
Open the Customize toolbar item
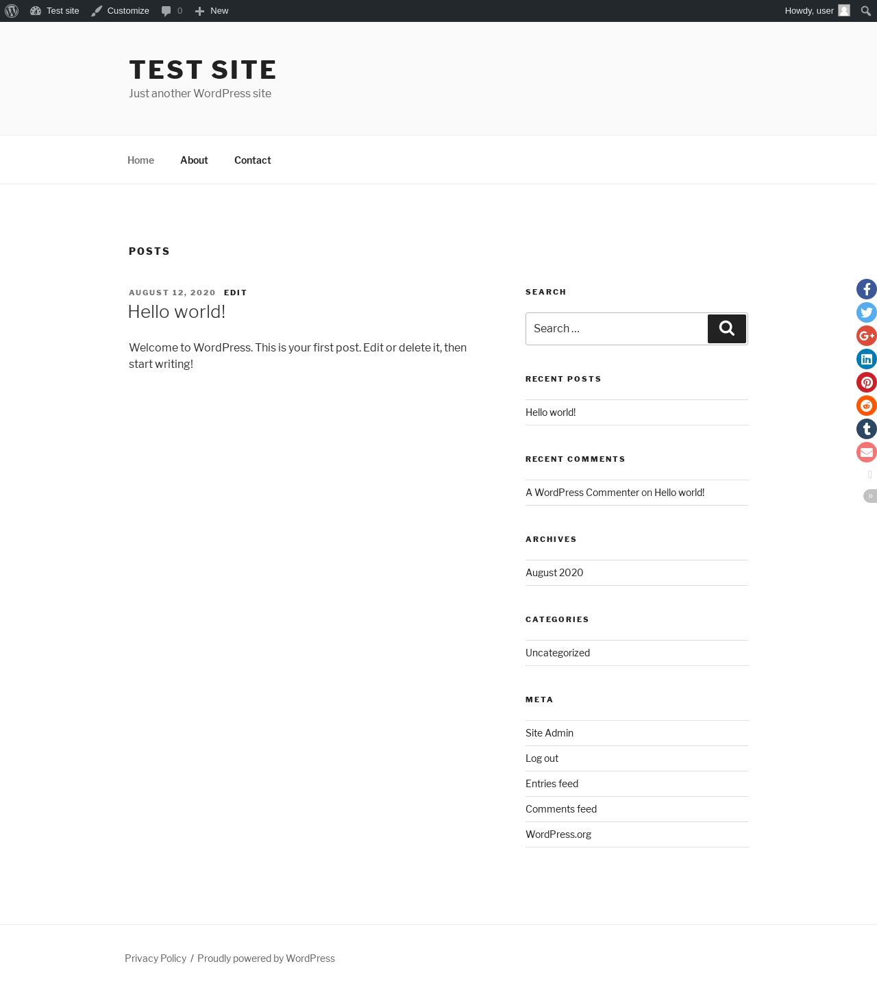coord(121,11)
